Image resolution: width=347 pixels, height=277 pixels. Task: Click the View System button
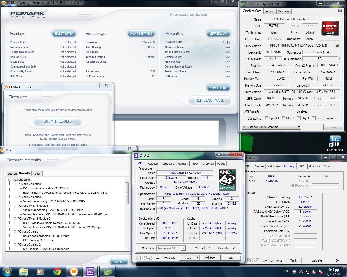pos(218,88)
